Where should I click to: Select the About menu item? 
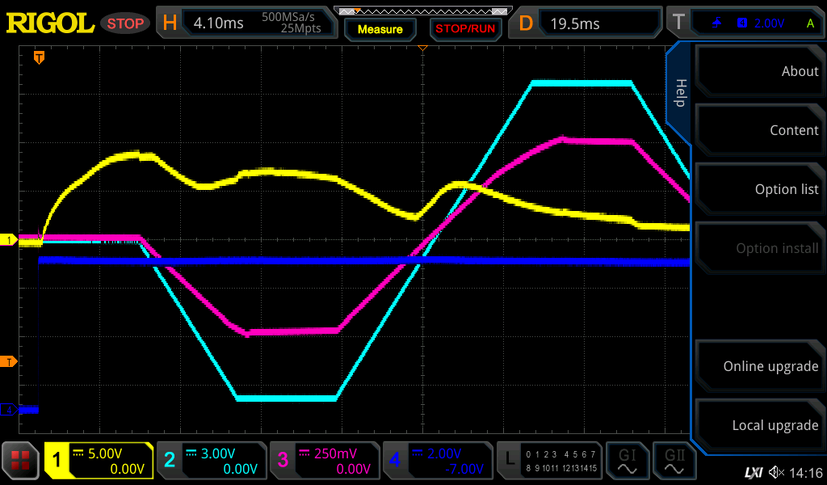point(759,71)
